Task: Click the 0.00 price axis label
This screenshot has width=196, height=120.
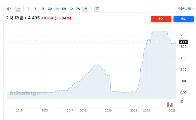Action: pos(183,93)
